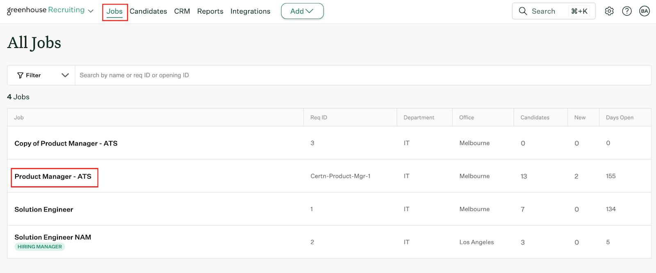Open the Add dropdown button
This screenshot has height=273, width=656.
tap(302, 11)
